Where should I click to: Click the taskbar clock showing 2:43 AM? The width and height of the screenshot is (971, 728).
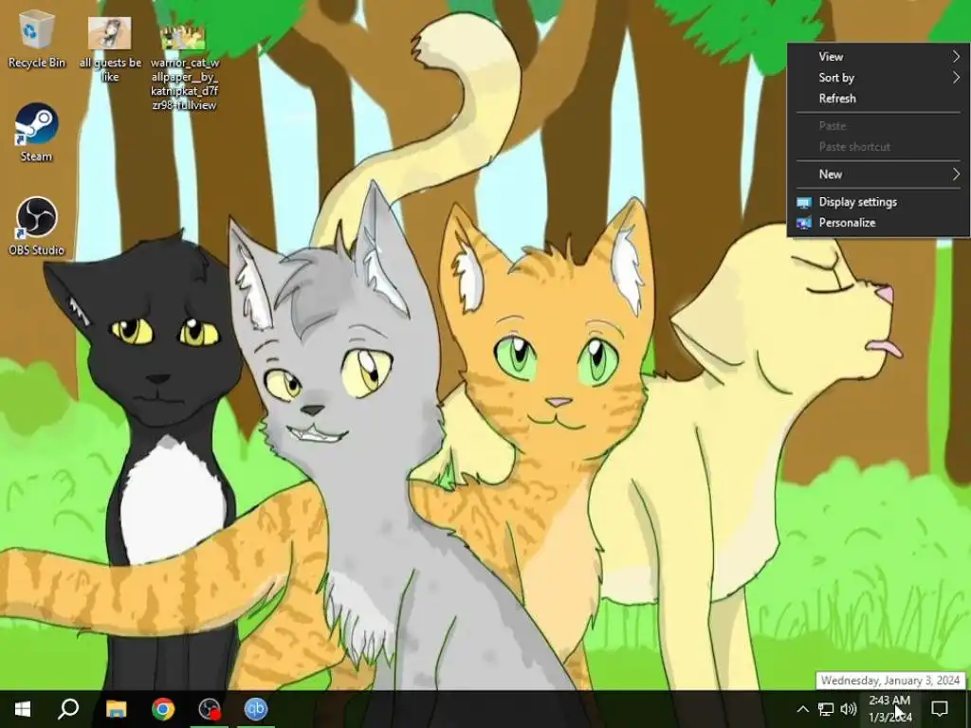click(889, 709)
